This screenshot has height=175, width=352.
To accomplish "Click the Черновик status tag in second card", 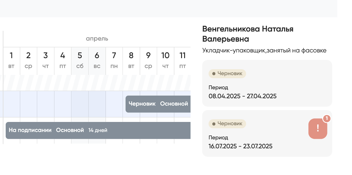I will (x=227, y=123).
